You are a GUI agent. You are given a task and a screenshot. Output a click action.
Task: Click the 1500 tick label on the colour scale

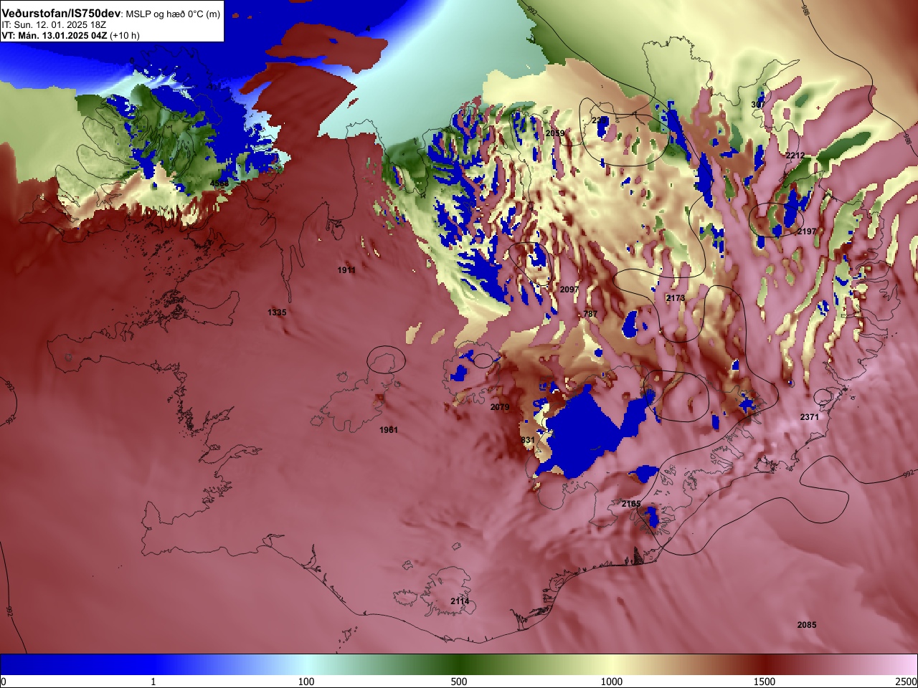[x=765, y=682]
